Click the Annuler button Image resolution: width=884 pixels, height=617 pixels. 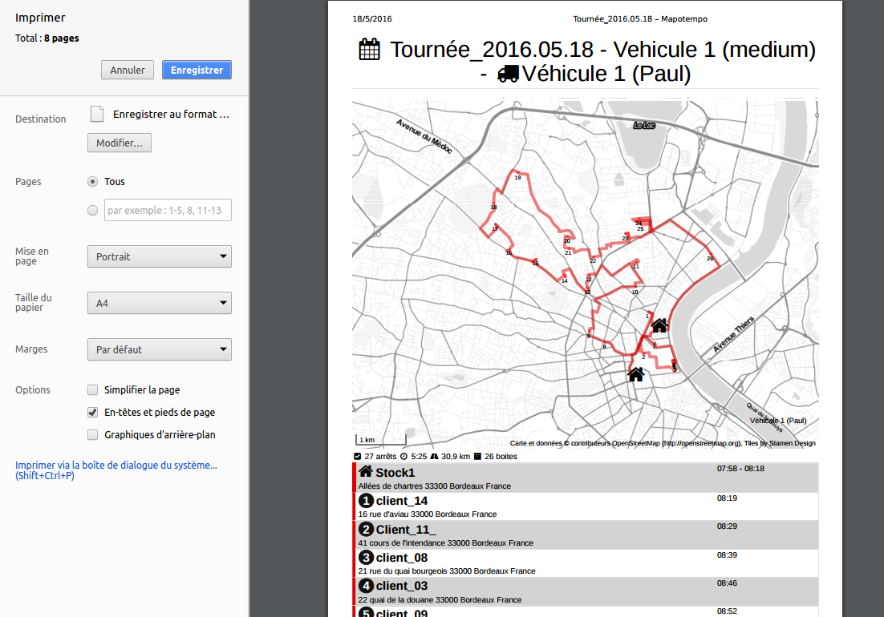tap(128, 70)
